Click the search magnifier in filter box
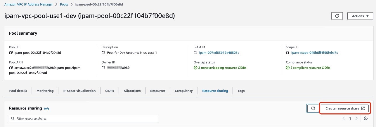 [13, 119]
